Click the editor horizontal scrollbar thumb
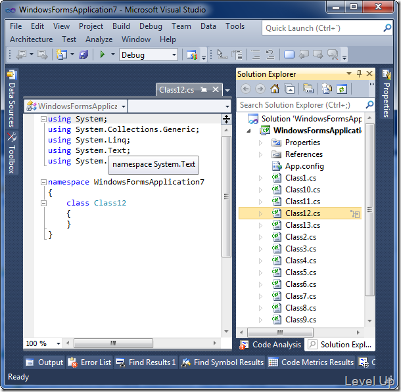 click(113, 343)
